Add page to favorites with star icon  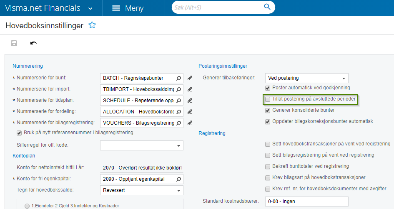[92, 25]
